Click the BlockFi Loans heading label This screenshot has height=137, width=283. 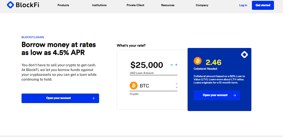pyautogui.click(x=33, y=37)
